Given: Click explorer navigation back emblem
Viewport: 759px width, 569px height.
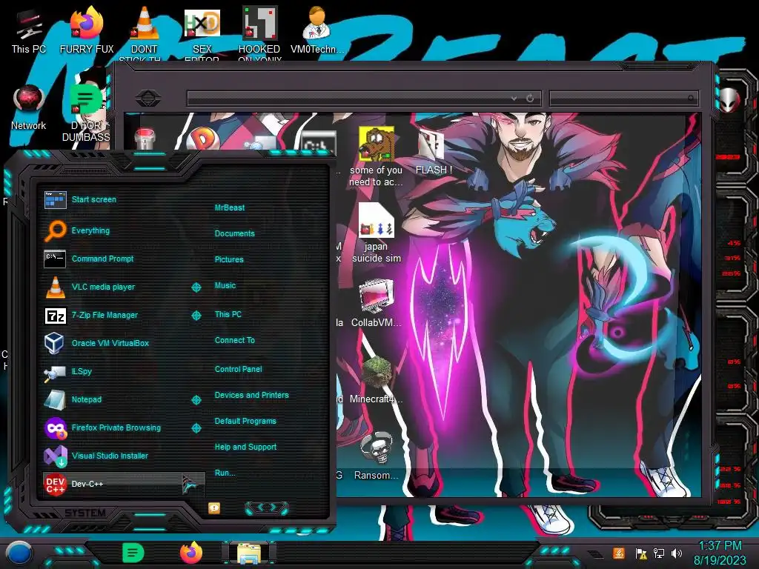Looking at the screenshot, I should (148, 99).
